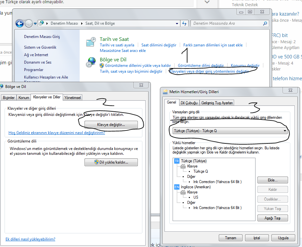Select the Klavyeler ve Diller tab
Viewport: 302px width, 247px height.
click(x=47, y=97)
